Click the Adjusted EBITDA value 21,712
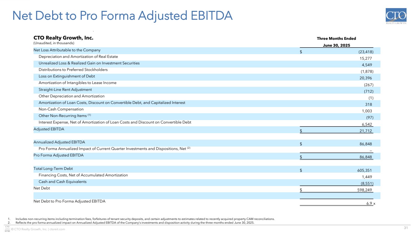The width and height of the screenshot is (414, 233). (363, 131)
